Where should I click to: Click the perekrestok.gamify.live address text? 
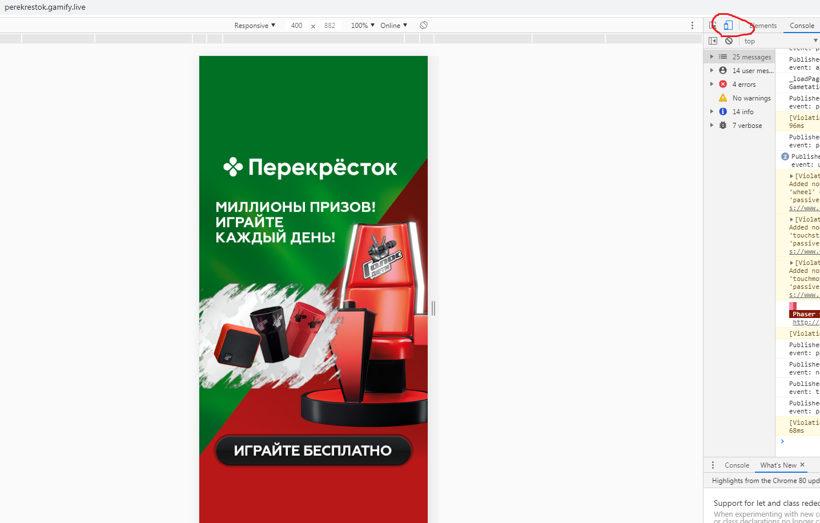(45, 7)
